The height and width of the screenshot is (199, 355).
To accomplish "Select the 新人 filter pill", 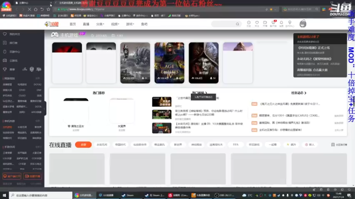I will 310,145.
